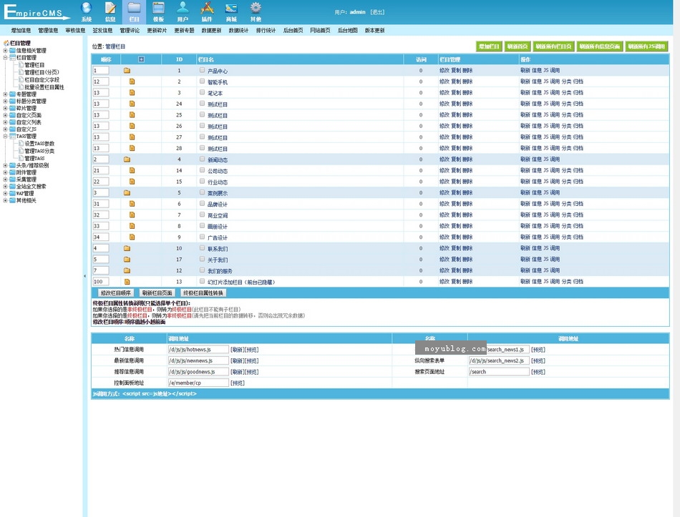
Task: Open the 商城 (Shop) top navigation icon
Action: pos(231,11)
